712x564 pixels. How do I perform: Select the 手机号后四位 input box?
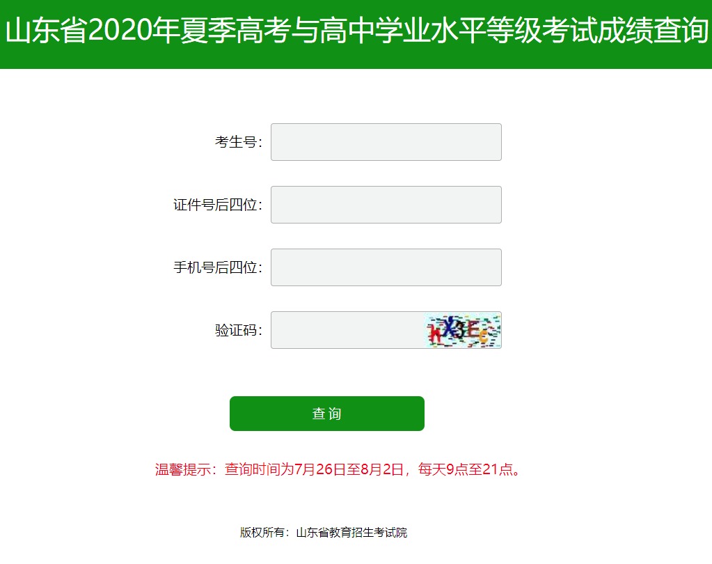pyautogui.click(x=386, y=267)
